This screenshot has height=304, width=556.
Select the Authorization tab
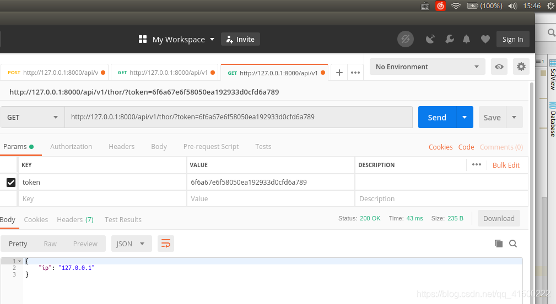tap(71, 147)
